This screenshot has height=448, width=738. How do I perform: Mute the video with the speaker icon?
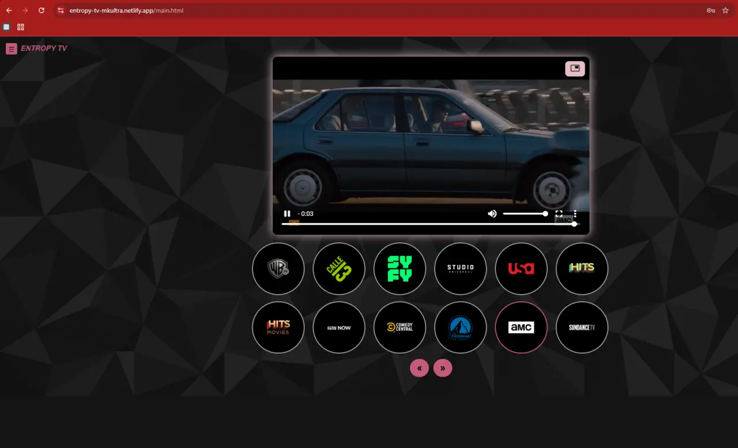click(492, 214)
